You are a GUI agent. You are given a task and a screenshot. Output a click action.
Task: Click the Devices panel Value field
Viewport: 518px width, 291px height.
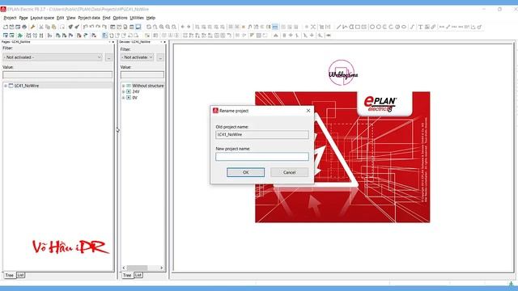(x=142, y=75)
